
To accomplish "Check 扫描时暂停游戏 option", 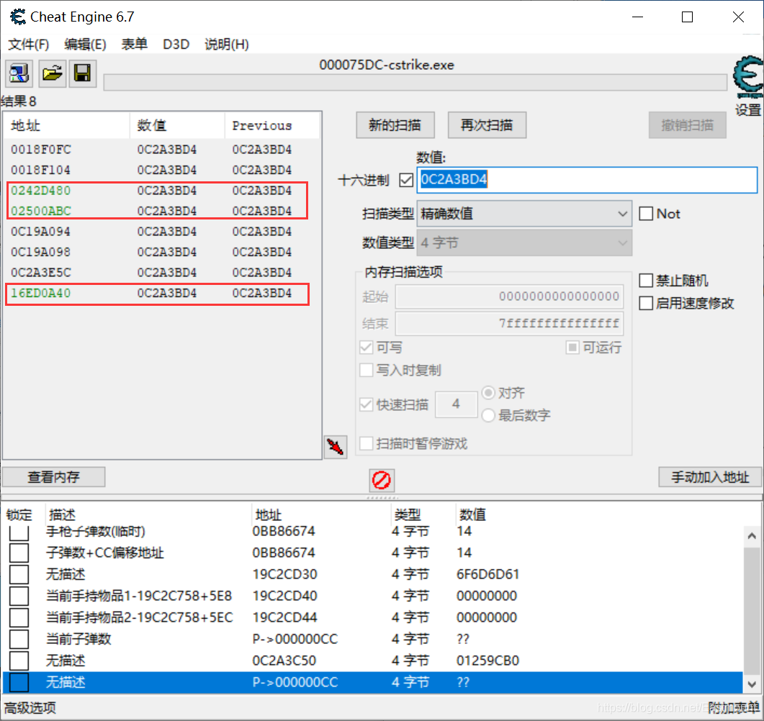I will (x=366, y=443).
